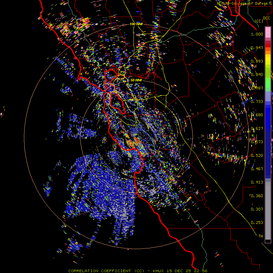273x273 pixels.
Task: Select the 0.360 scale value
Action: pos(257,196)
